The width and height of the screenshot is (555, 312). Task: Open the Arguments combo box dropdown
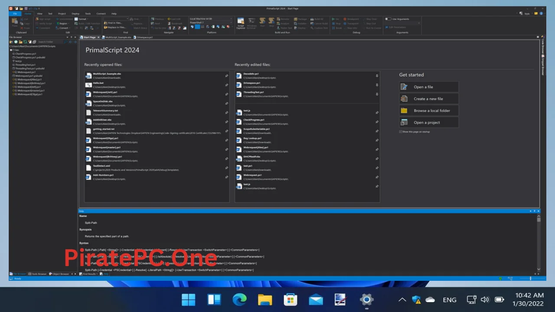(419, 23)
